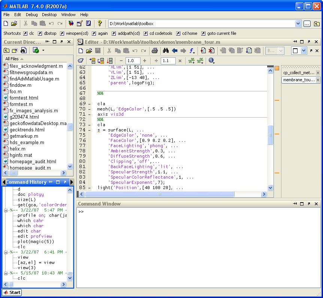Click the MATLAB Start button

[x=12, y=292]
